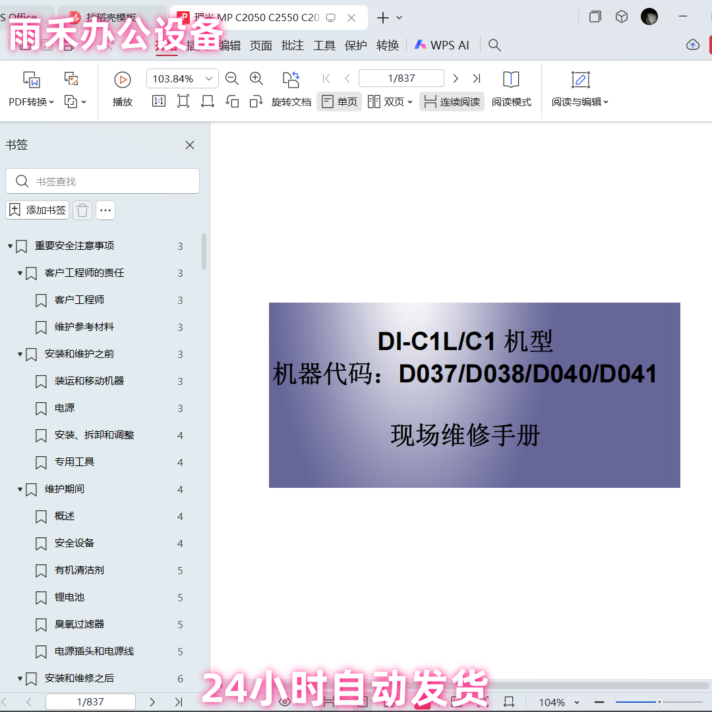712x712 pixels.
Task: Toggle 连续阅读 continuous reading mode
Action: coord(451,102)
